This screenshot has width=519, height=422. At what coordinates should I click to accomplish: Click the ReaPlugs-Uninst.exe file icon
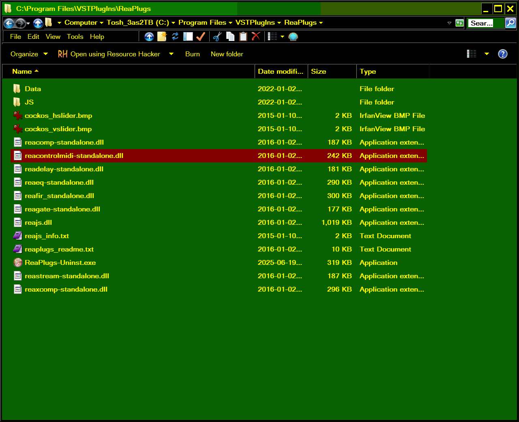pyautogui.click(x=17, y=262)
